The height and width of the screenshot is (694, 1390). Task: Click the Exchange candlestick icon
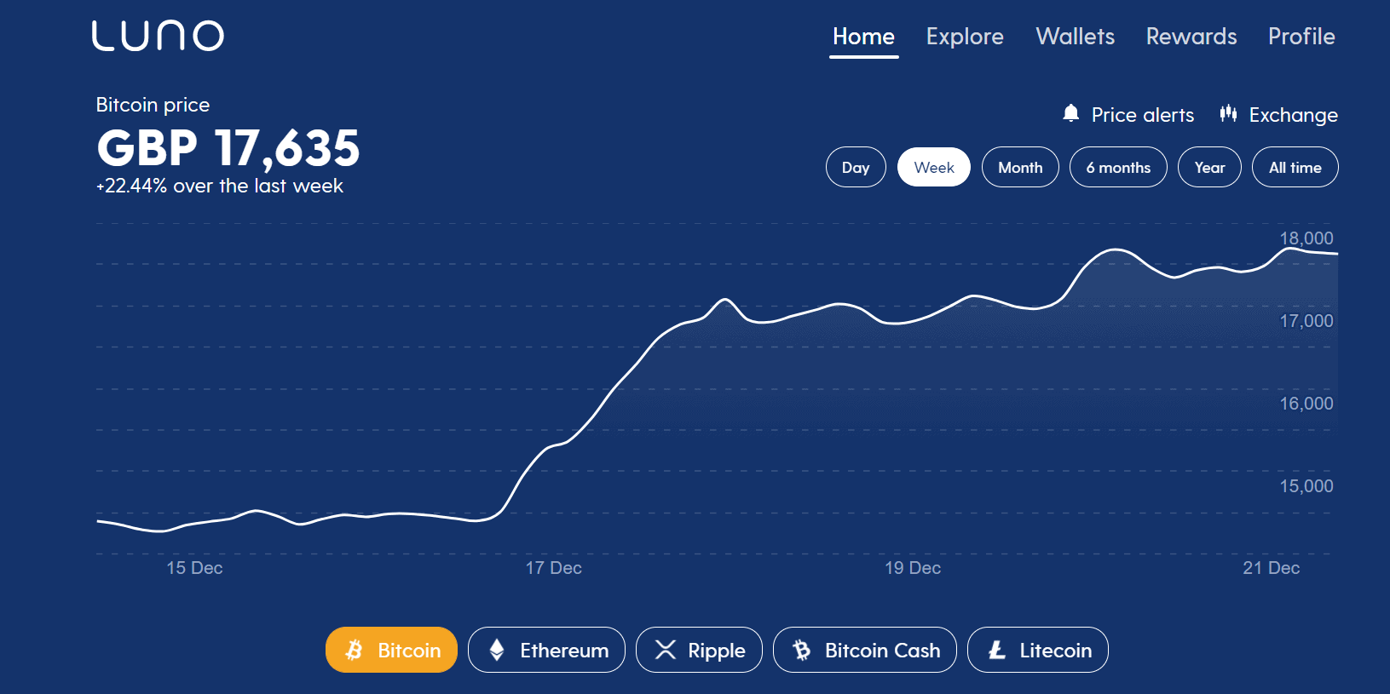click(1228, 113)
